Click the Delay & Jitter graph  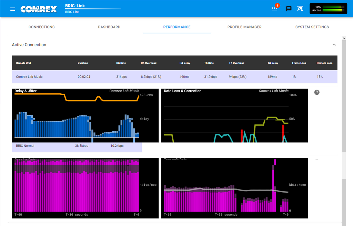pyautogui.click(x=85, y=115)
